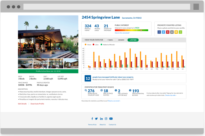Share listing via the Twitter promote icon
This screenshot has height=136, width=205.
click(x=163, y=32)
